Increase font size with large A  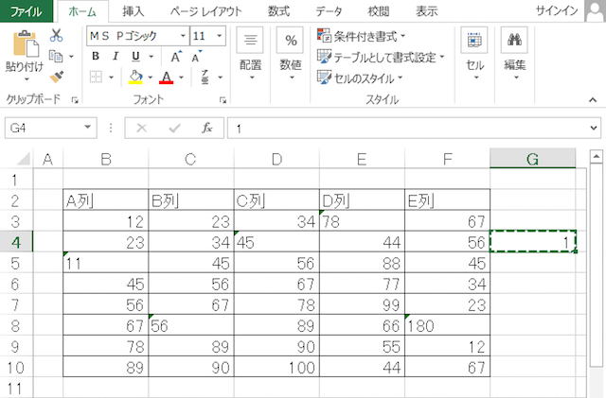click(176, 57)
